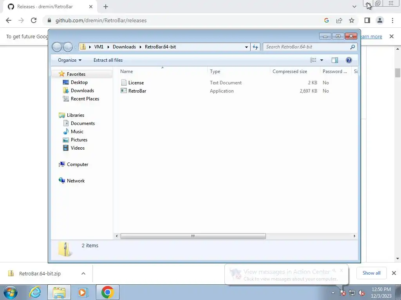Open the Windows Start orb
The image size is (401, 300).
pos(10,292)
